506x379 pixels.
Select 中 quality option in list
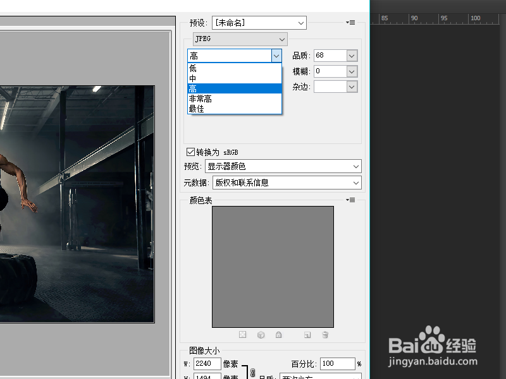coord(235,78)
